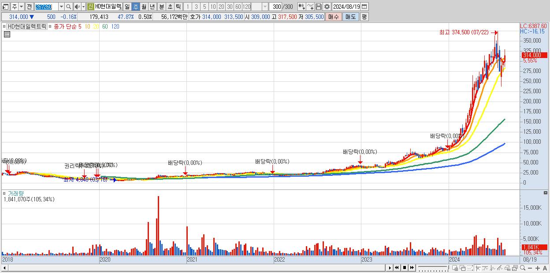550x273 pixels.
Task: Click the panel layout icon at top-left
Action: pos(6,7)
